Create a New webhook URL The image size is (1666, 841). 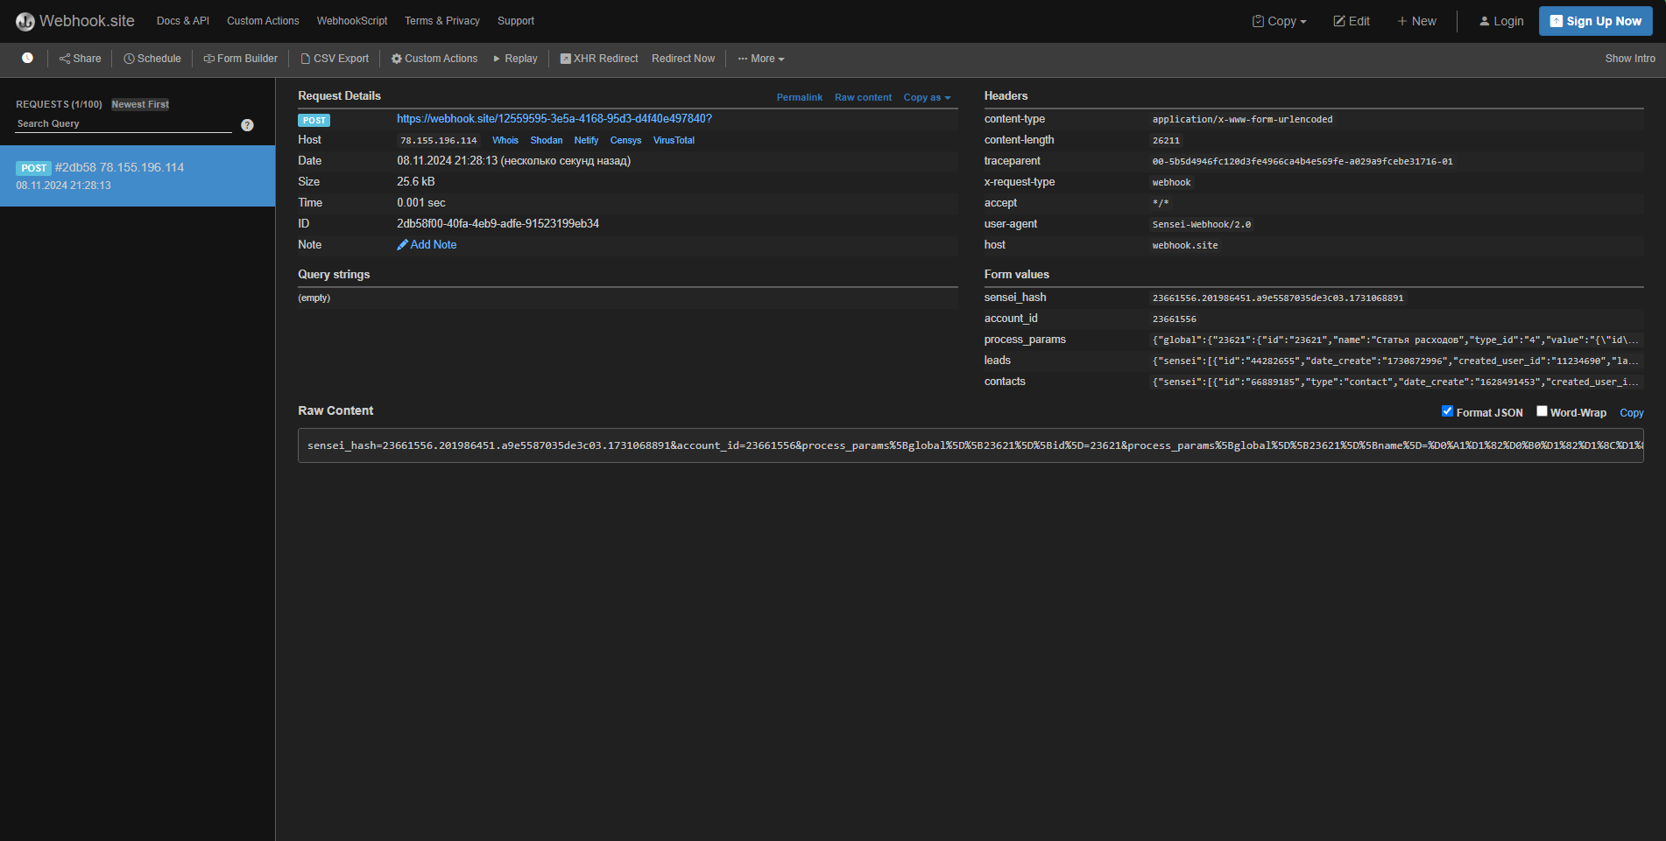(x=1416, y=21)
